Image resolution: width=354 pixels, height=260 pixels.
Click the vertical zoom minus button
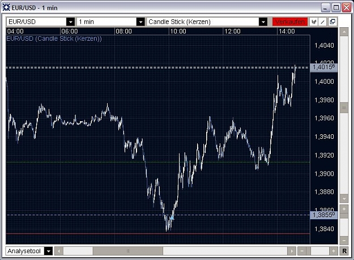[x=344, y=240]
